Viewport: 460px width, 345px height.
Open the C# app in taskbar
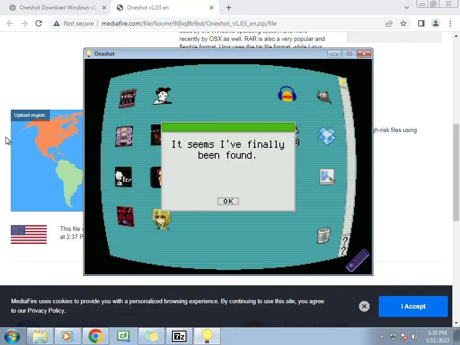point(123,336)
